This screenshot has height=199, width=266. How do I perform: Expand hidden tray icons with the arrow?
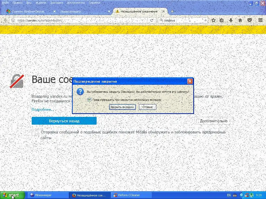[x=242, y=195]
